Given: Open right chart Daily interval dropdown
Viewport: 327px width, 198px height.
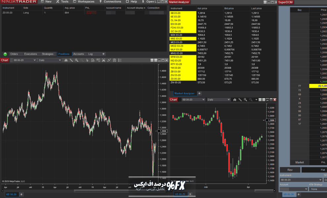Looking at the screenshot, I should 219,100.
